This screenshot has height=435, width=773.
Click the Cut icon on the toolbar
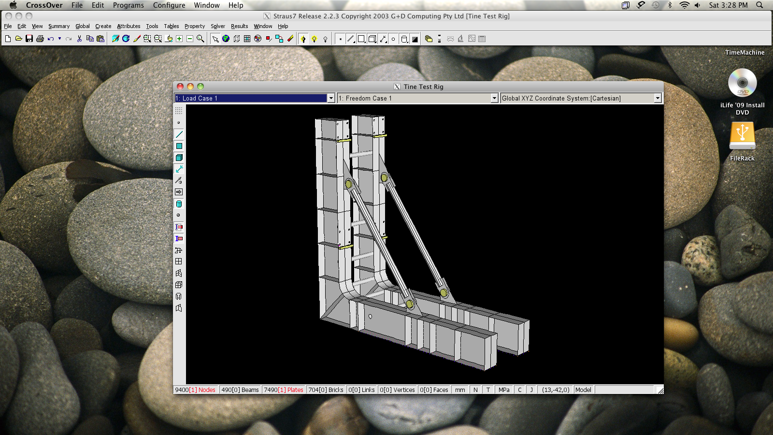(x=79, y=39)
